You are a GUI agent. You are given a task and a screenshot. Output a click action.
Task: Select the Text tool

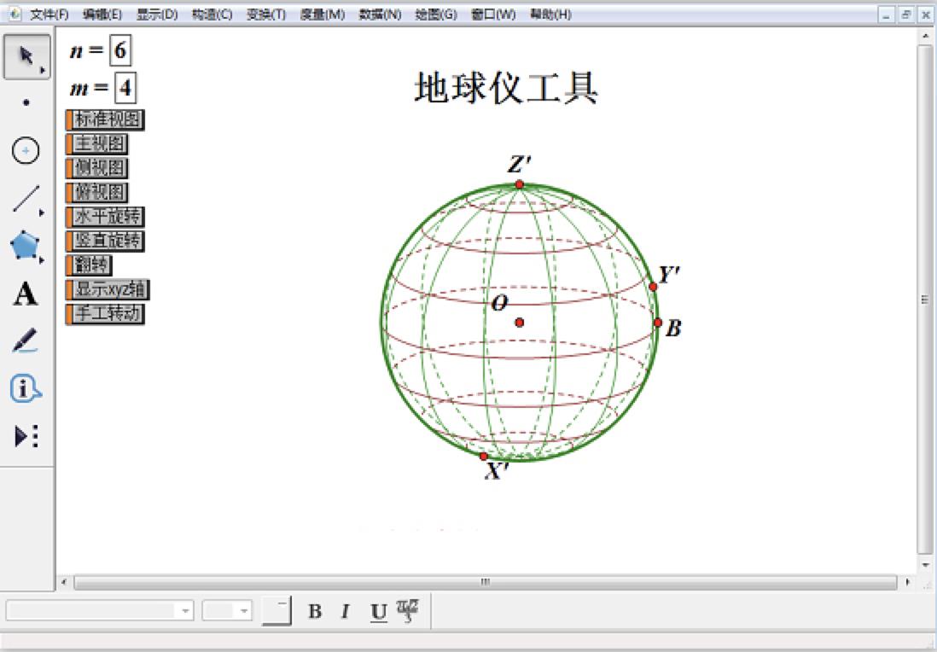point(25,295)
